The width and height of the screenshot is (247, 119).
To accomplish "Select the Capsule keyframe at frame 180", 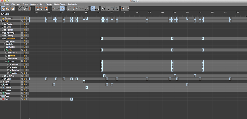I will click(87, 88).
